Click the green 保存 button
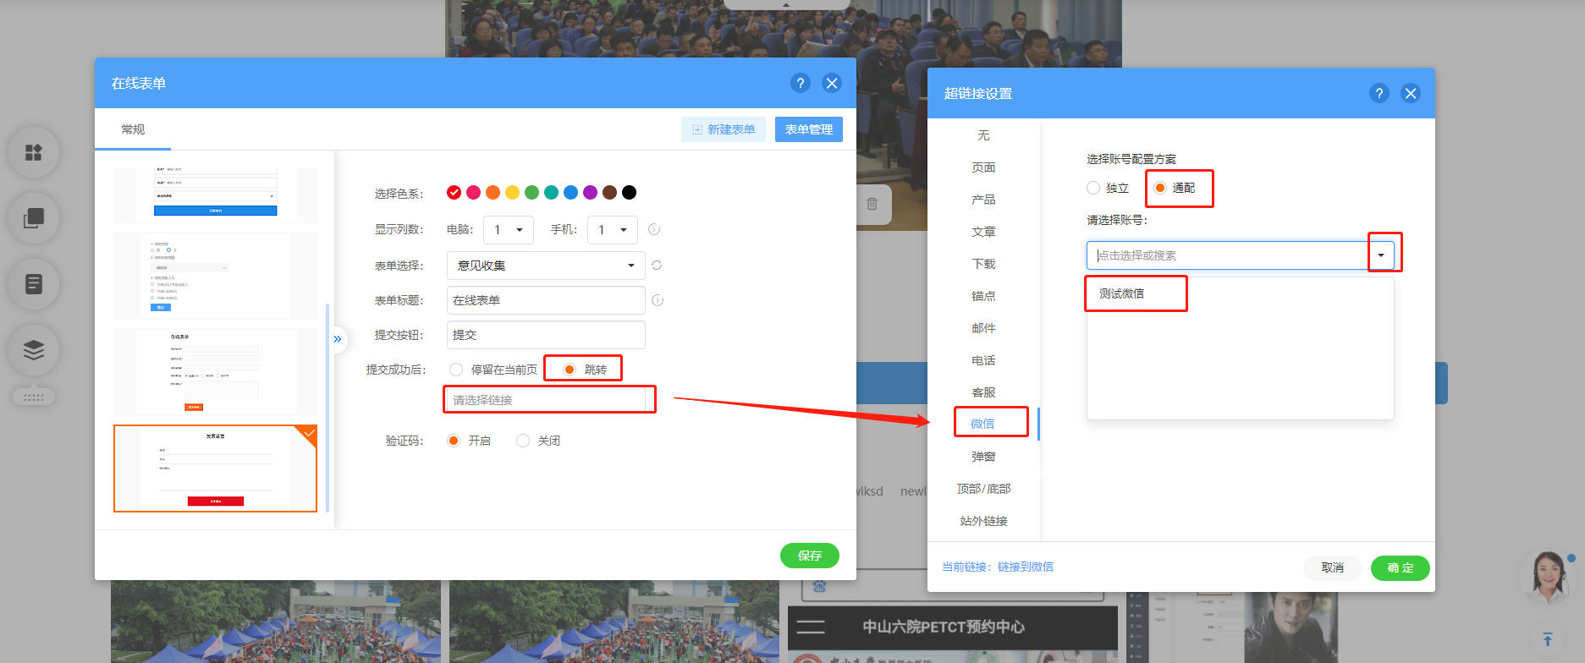Viewport: 1585px width, 663px height. pos(809,556)
